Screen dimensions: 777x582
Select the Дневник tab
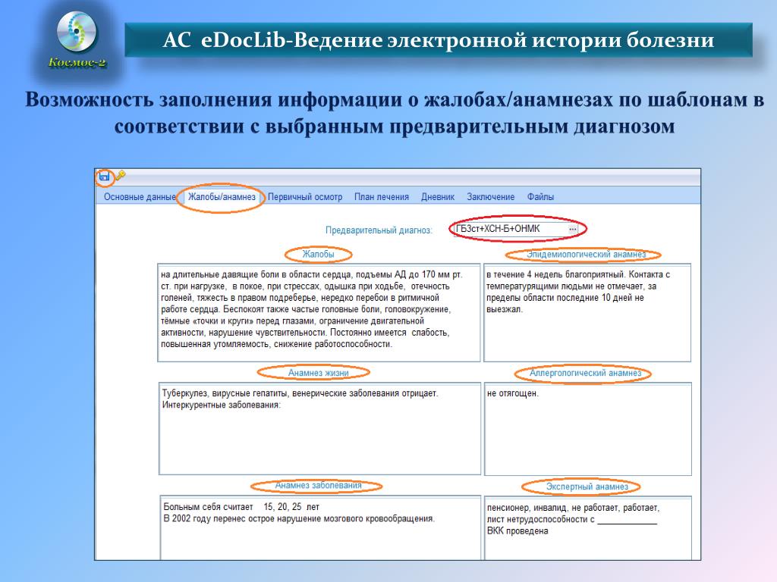click(438, 196)
